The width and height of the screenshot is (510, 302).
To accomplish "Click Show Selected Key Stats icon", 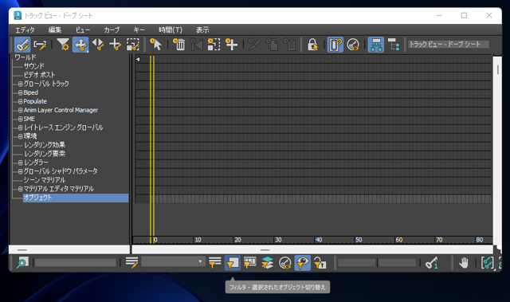I will (x=433, y=263).
